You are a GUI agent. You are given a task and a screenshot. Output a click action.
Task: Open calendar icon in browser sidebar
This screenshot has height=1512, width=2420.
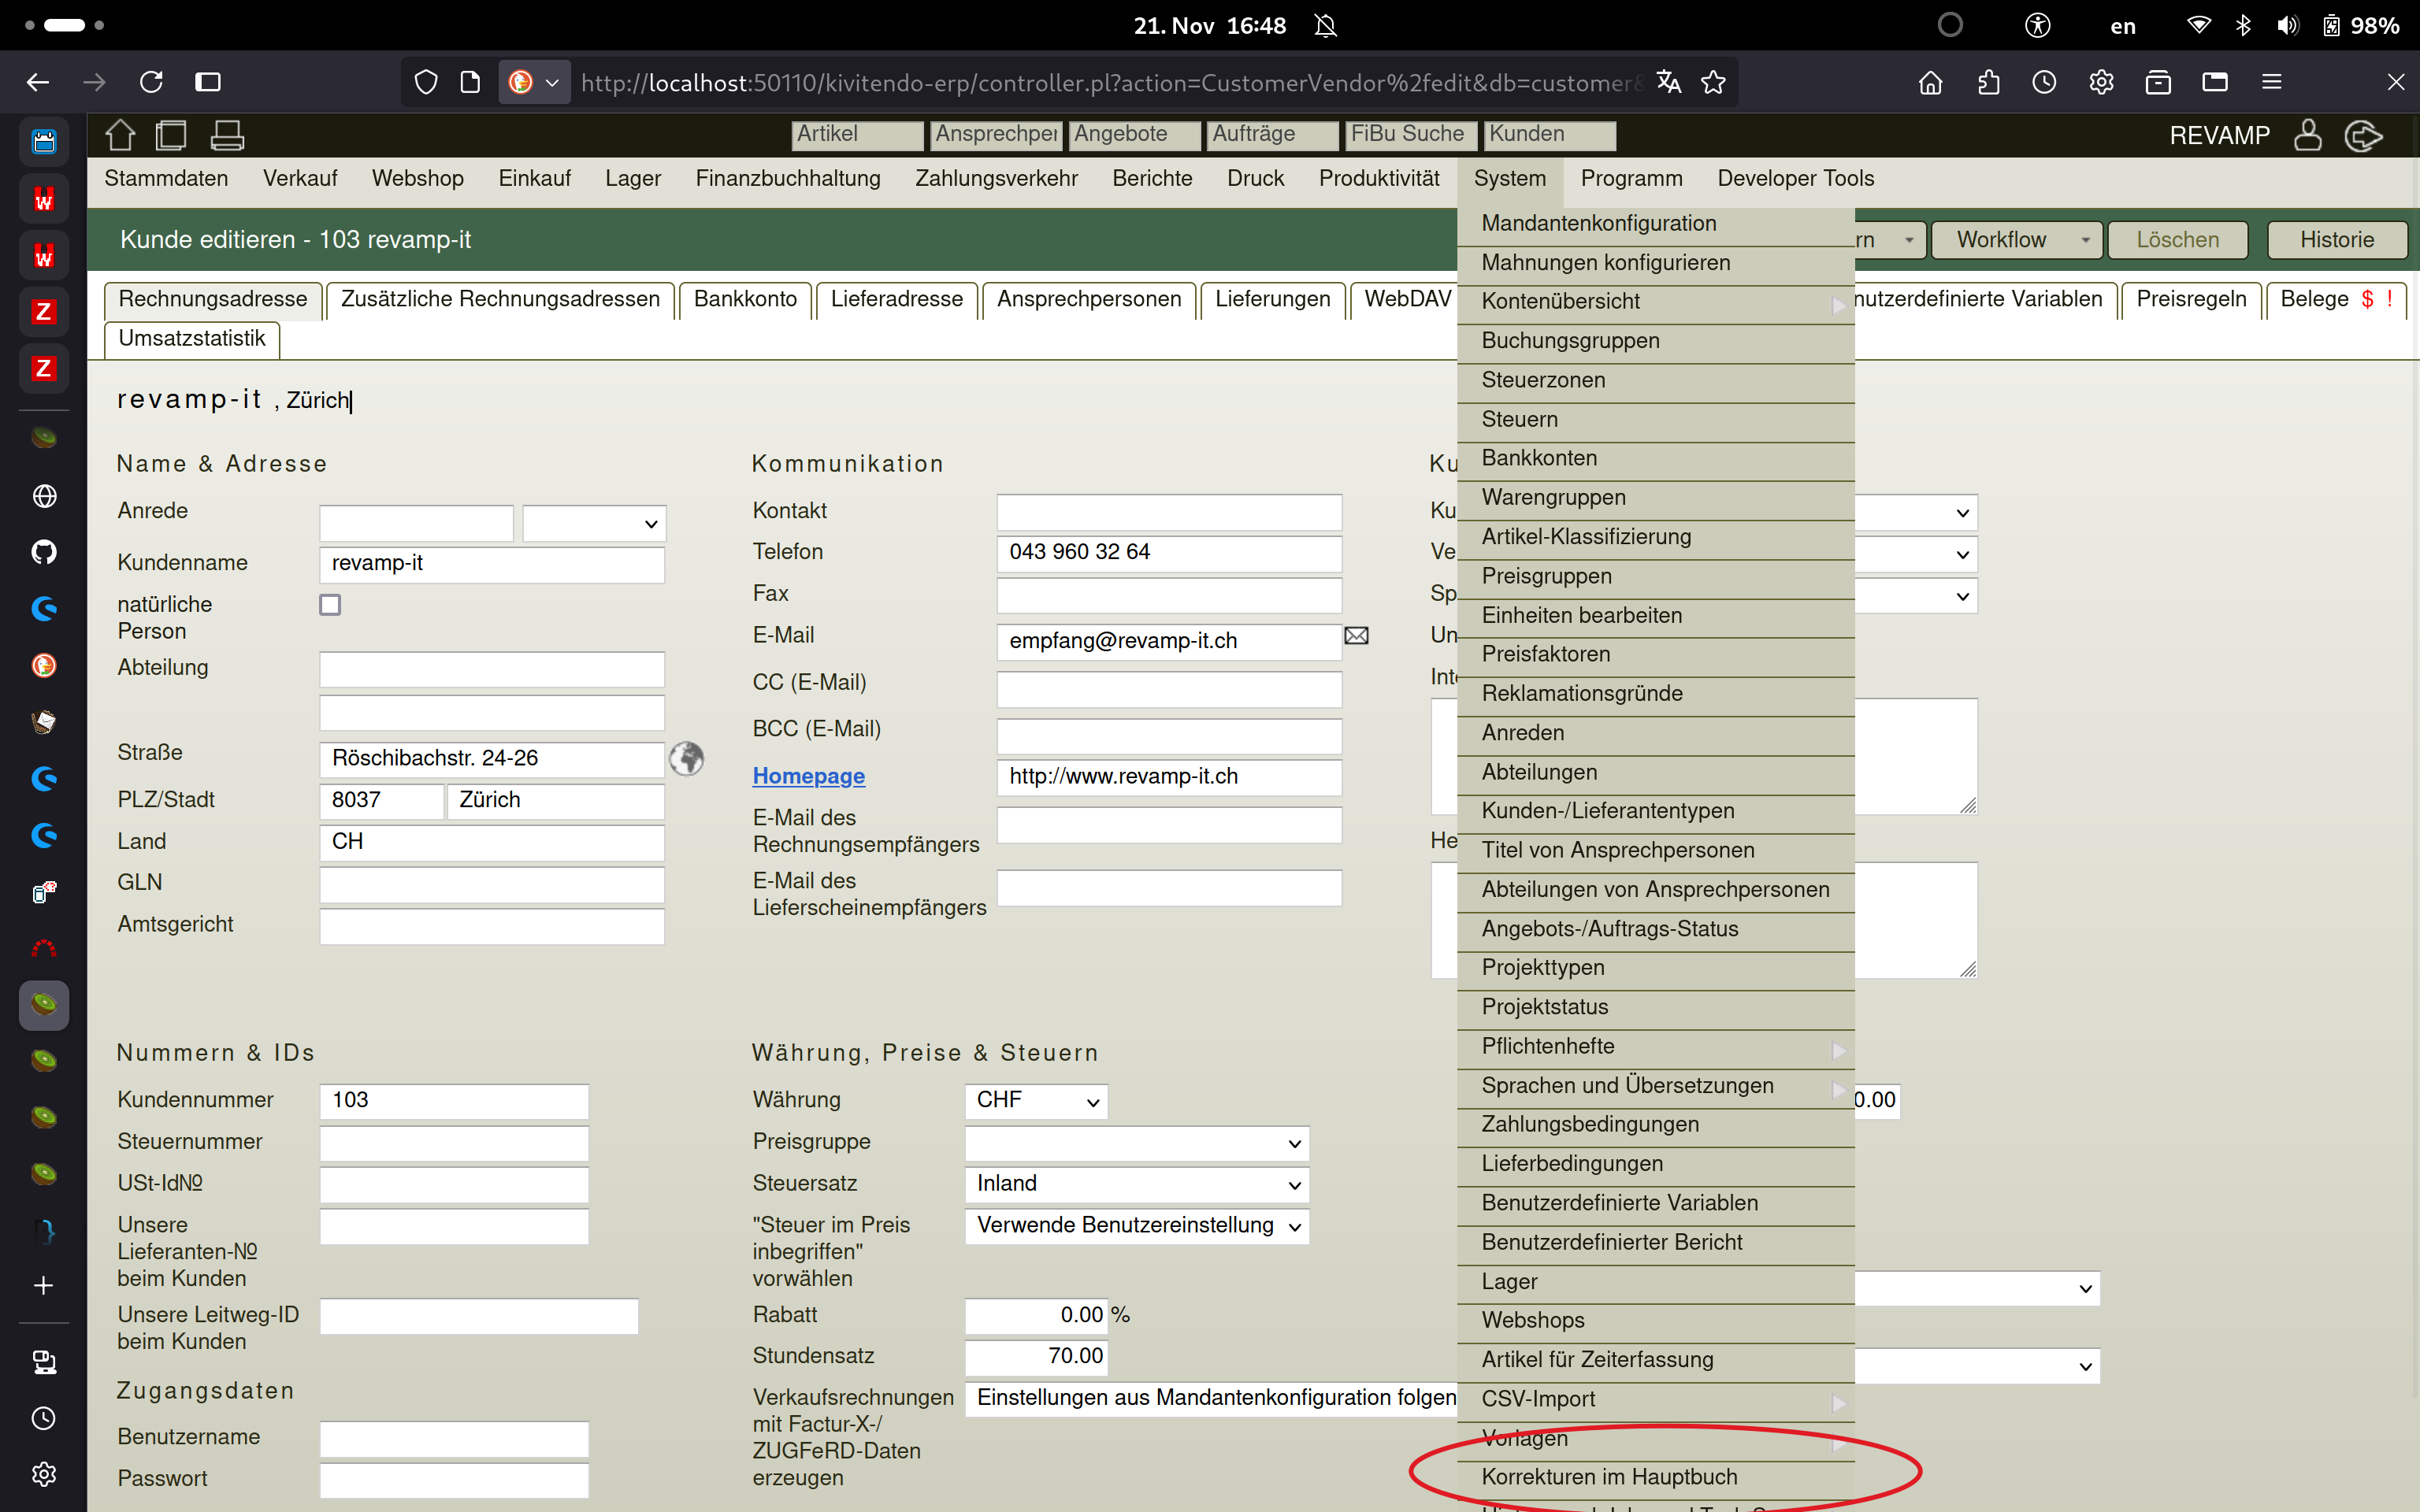click(44, 141)
